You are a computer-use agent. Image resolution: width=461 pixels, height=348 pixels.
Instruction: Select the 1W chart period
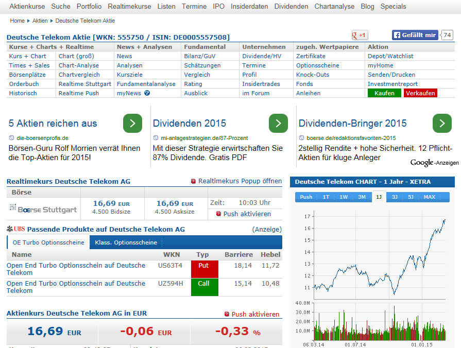344,197
